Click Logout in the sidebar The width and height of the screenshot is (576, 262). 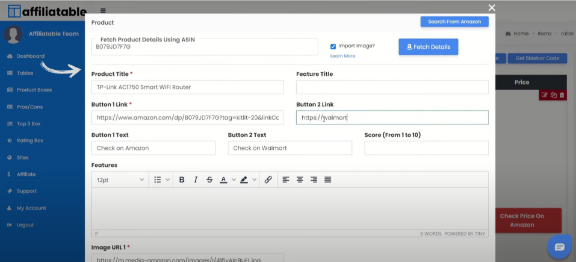coord(25,225)
